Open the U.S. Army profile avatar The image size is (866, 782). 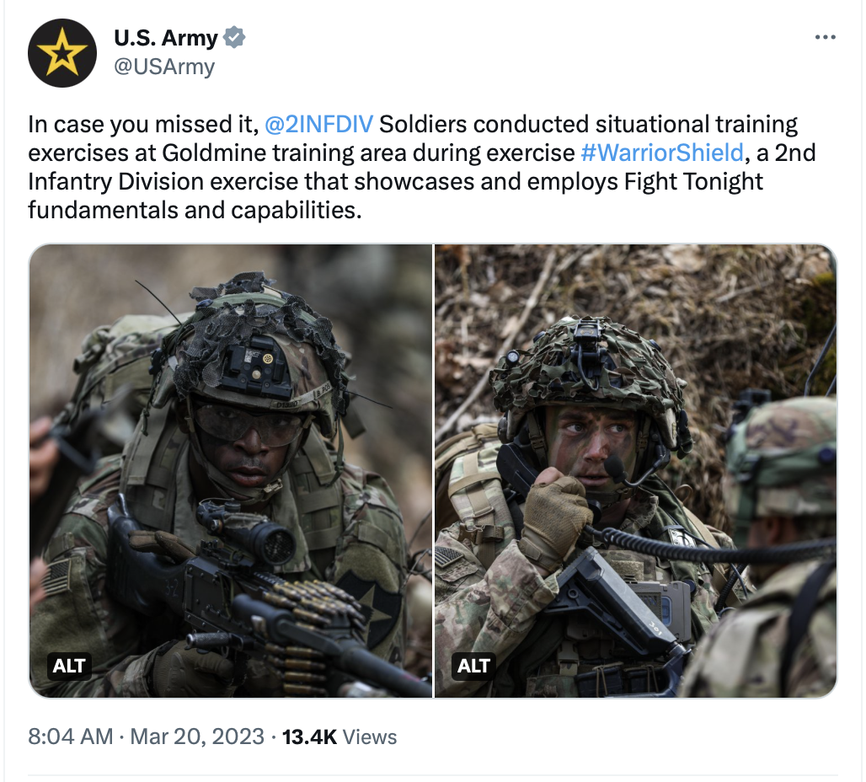click(x=62, y=53)
